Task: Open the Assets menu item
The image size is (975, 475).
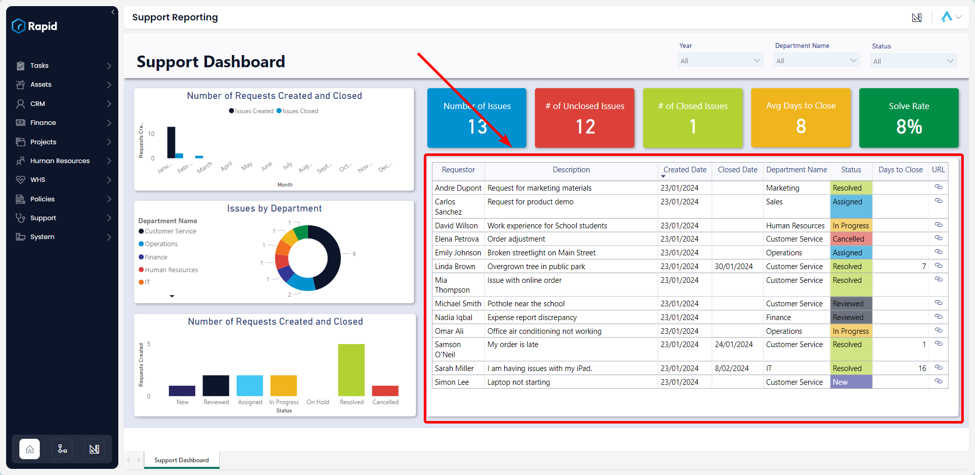Action: [62, 85]
